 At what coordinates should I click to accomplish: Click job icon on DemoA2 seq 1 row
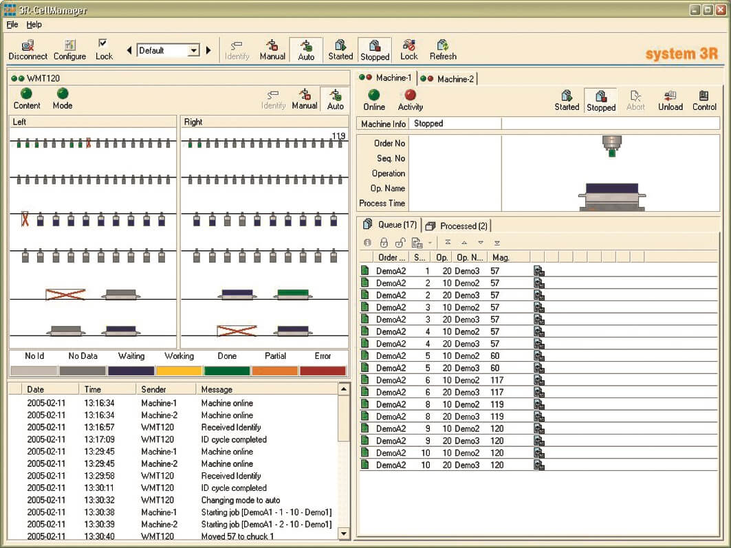pos(539,271)
